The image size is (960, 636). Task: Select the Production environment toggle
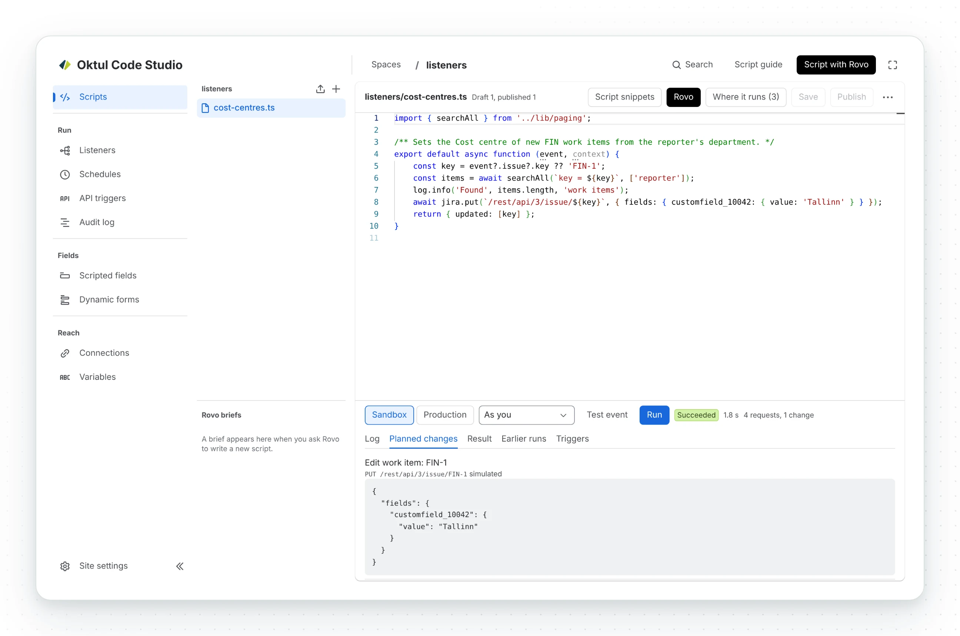tap(445, 415)
